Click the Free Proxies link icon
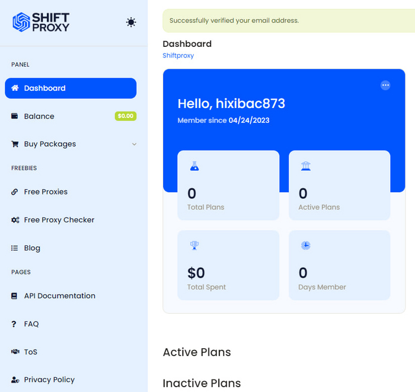The width and height of the screenshot is (415, 392). pyautogui.click(x=15, y=192)
